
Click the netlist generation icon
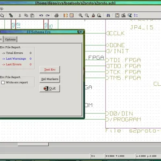[117, 15]
